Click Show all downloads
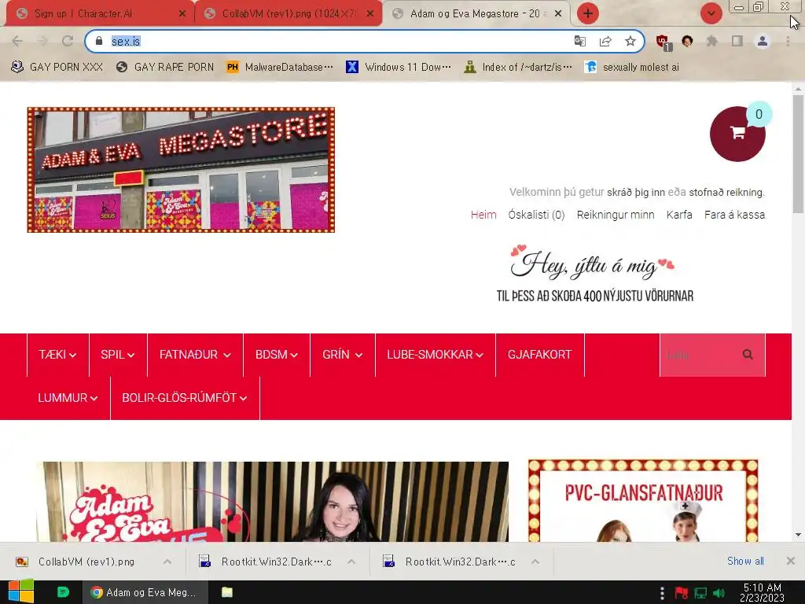The height and width of the screenshot is (604, 805). point(745,562)
